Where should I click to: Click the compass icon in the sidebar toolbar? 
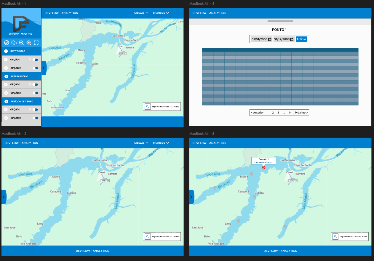coord(7,43)
